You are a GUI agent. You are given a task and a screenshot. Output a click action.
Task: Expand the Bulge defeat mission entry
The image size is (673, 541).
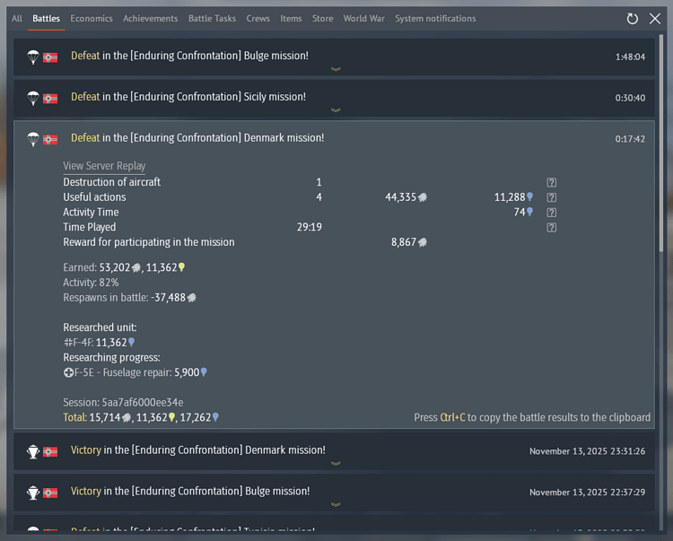335,69
